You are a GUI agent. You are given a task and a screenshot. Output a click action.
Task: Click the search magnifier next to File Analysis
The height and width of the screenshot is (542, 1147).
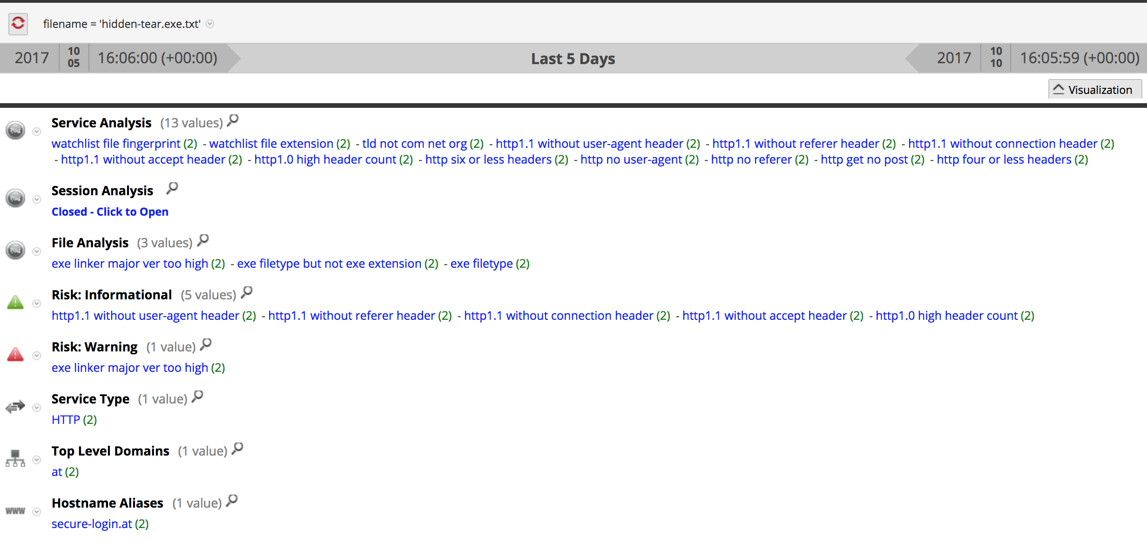(203, 240)
